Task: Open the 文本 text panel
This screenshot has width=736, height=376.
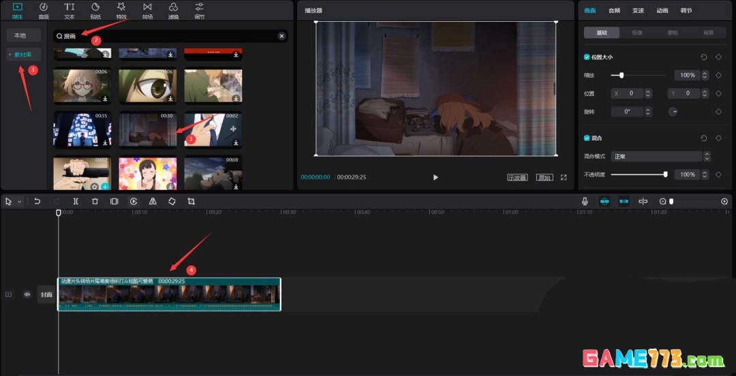Action: (70, 11)
